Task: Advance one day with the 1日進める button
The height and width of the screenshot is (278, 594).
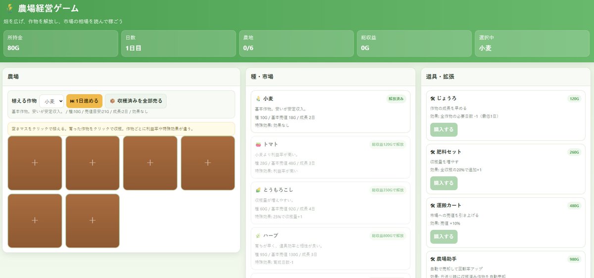Action: pyautogui.click(x=84, y=101)
